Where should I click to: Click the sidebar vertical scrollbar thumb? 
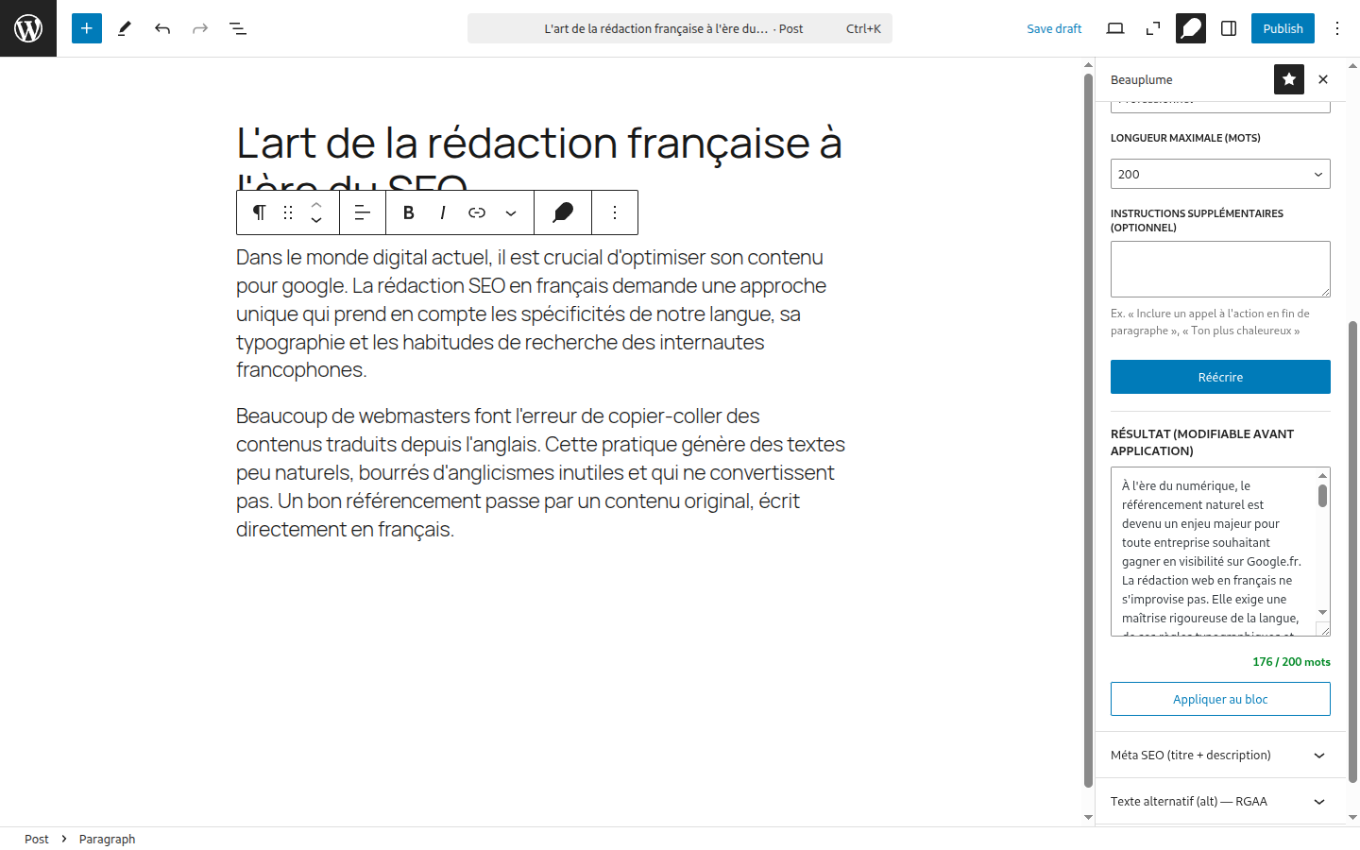(1352, 552)
